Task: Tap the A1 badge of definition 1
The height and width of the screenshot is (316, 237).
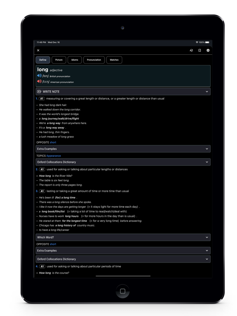Action: point(42,99)
